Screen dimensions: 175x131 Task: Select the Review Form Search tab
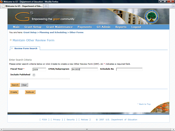[25, 48]
